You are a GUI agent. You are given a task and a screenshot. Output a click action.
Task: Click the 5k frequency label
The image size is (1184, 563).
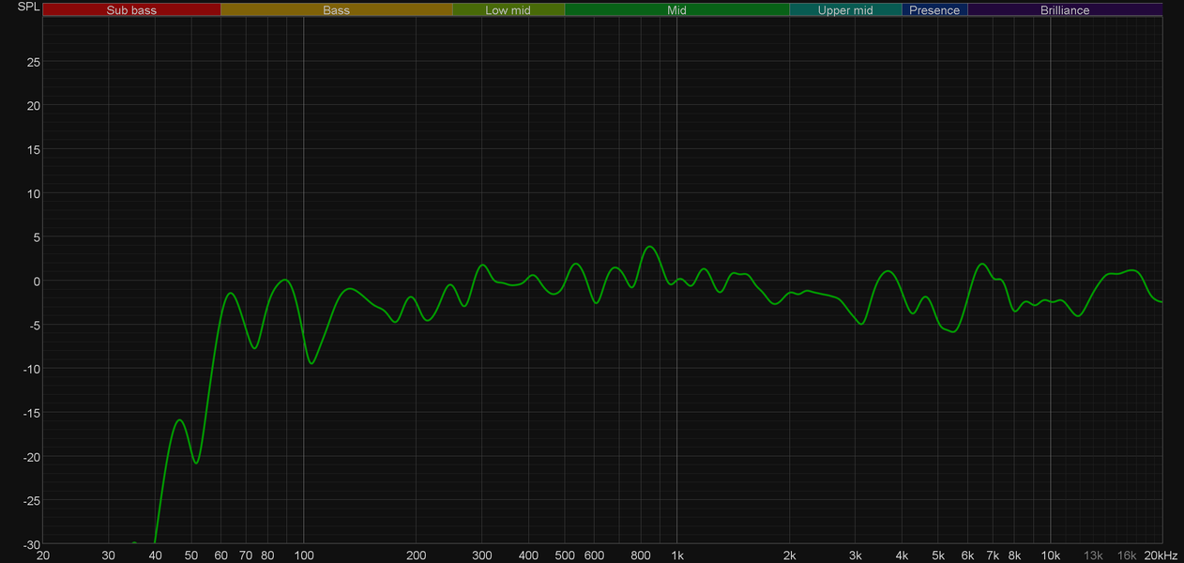tap(938, 555)
